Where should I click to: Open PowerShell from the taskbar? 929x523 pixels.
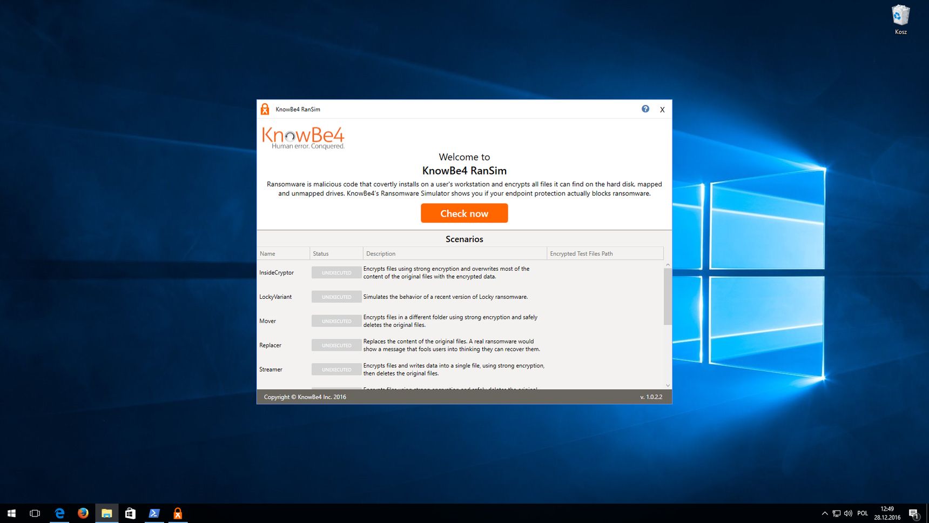(x=154, y=513)
